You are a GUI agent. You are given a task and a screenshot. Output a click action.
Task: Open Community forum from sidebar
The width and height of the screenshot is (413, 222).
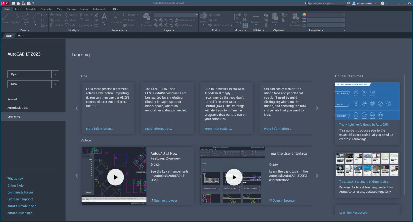click(20, 192)
